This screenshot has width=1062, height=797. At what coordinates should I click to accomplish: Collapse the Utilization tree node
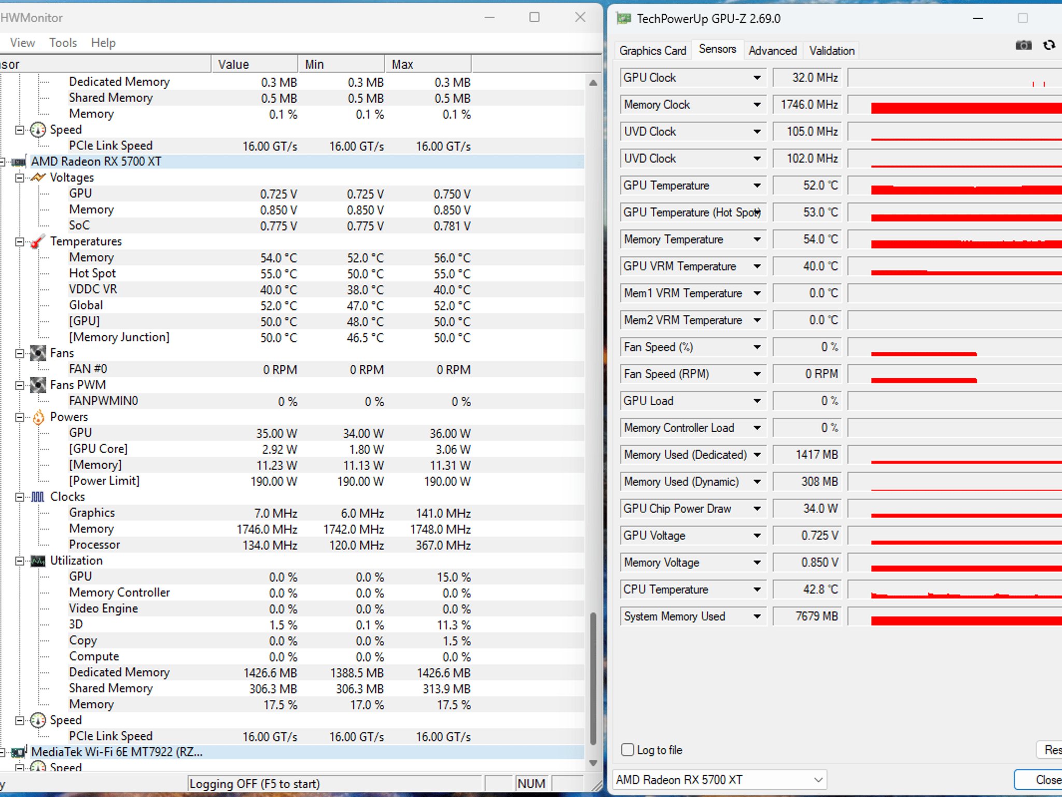coord(19,561)
